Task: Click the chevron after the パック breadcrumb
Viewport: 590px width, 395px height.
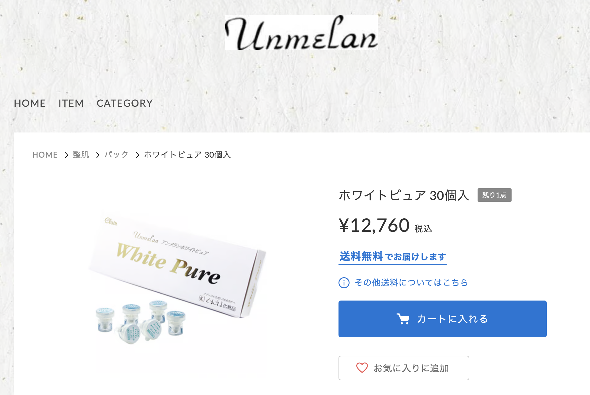Action: click(137, 155)
